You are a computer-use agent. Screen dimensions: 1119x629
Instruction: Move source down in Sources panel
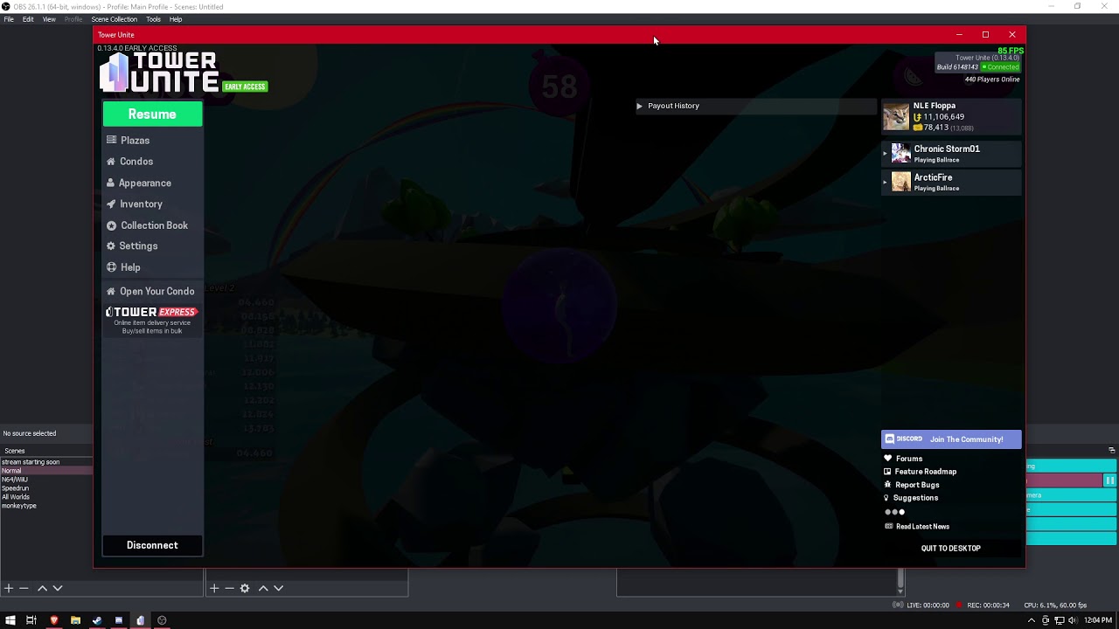pos(278,589)
